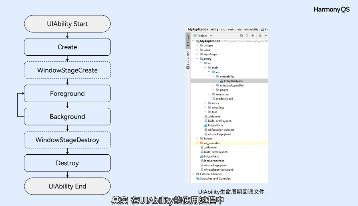Expand the pages folder arrow
The image size is (358, 206).
213,90
